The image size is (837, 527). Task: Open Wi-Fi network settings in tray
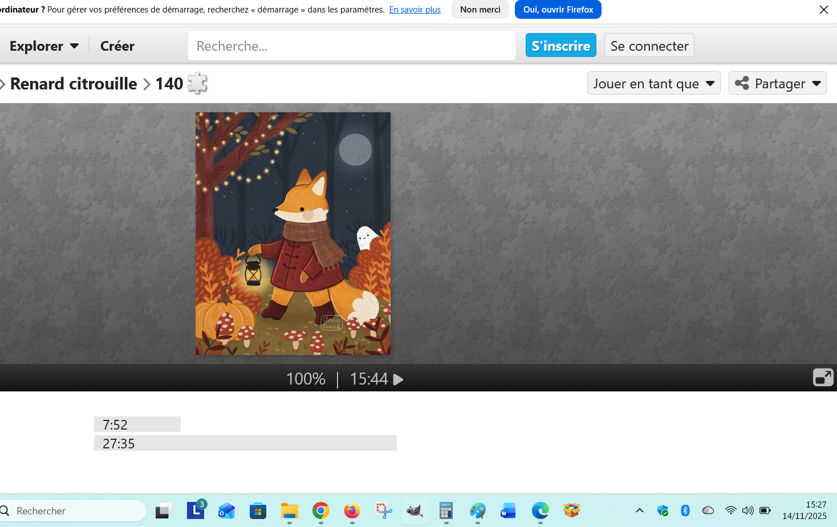click(x=730, y=510)
